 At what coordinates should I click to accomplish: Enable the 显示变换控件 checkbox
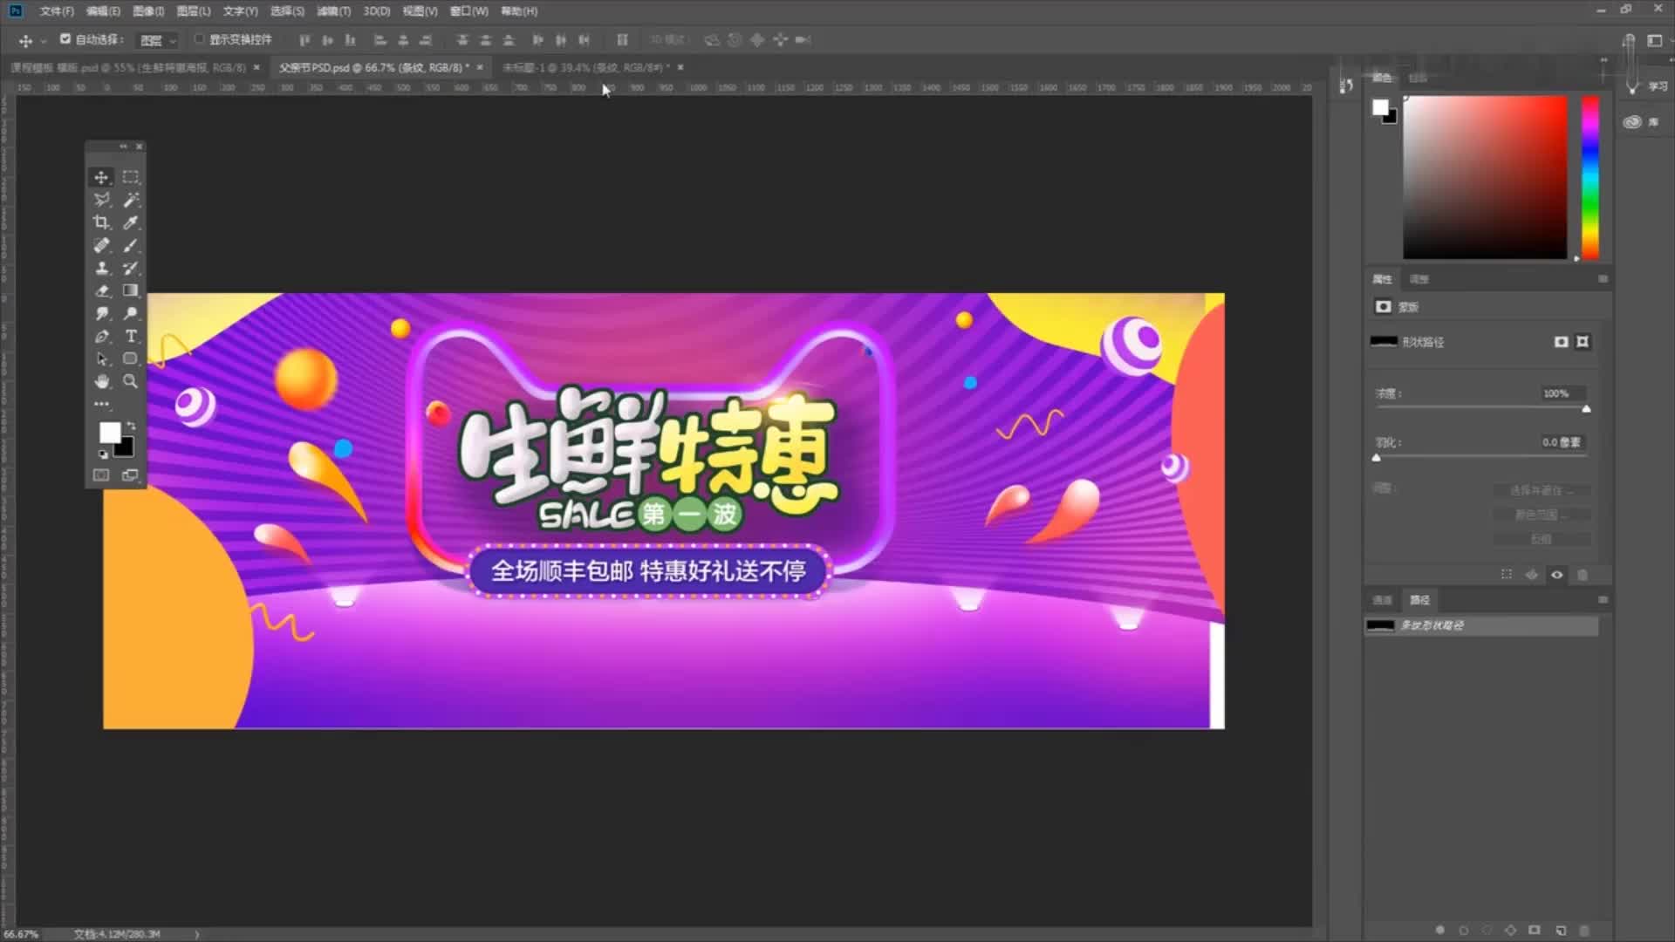pyautogui.click(x=199, y=39)
